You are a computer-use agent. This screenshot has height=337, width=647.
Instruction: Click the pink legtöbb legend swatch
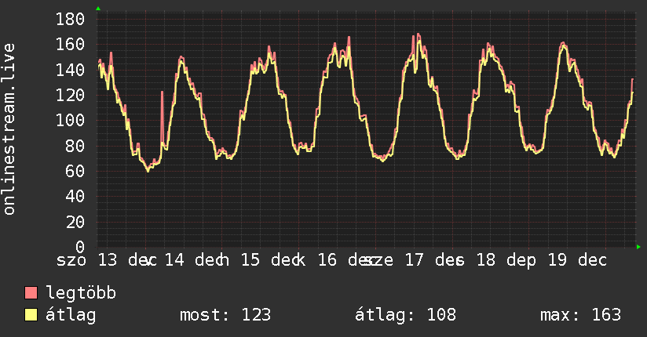coord(31,292)
